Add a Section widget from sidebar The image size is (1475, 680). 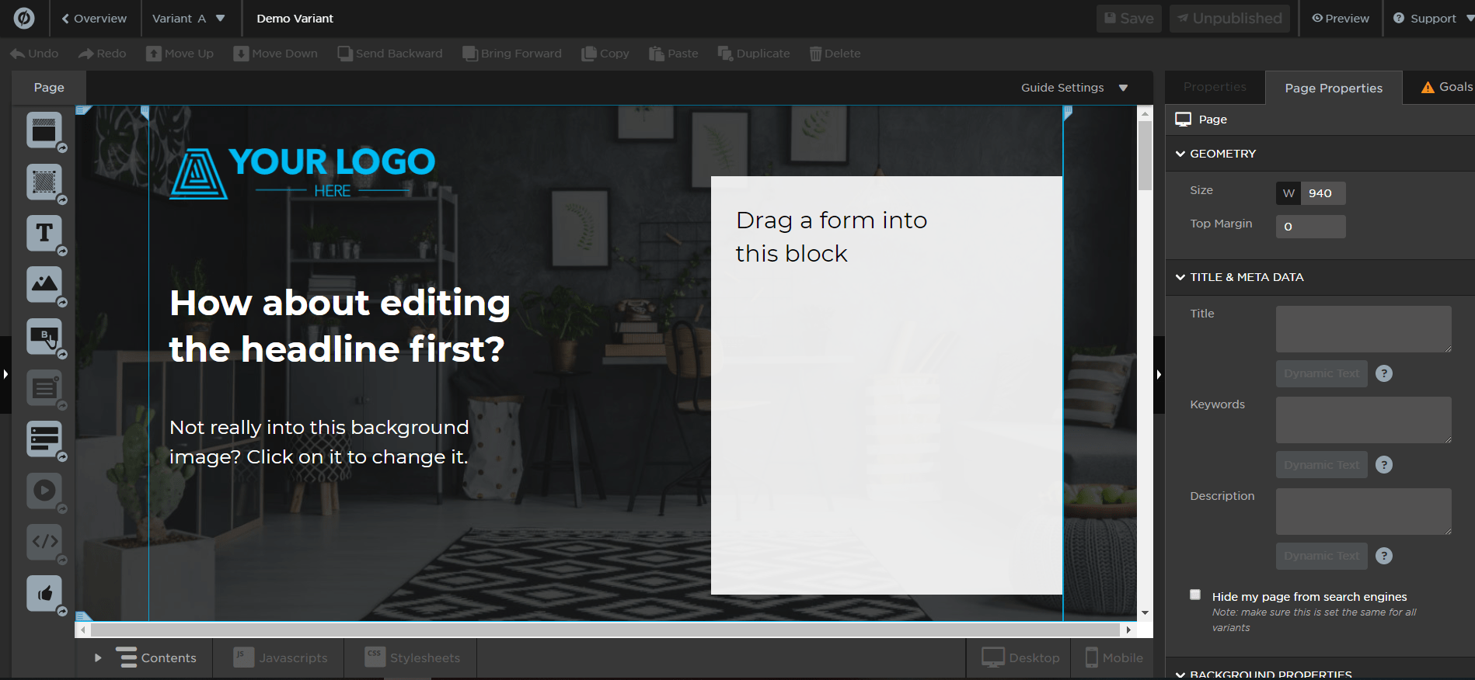click(x=44, y=130)
